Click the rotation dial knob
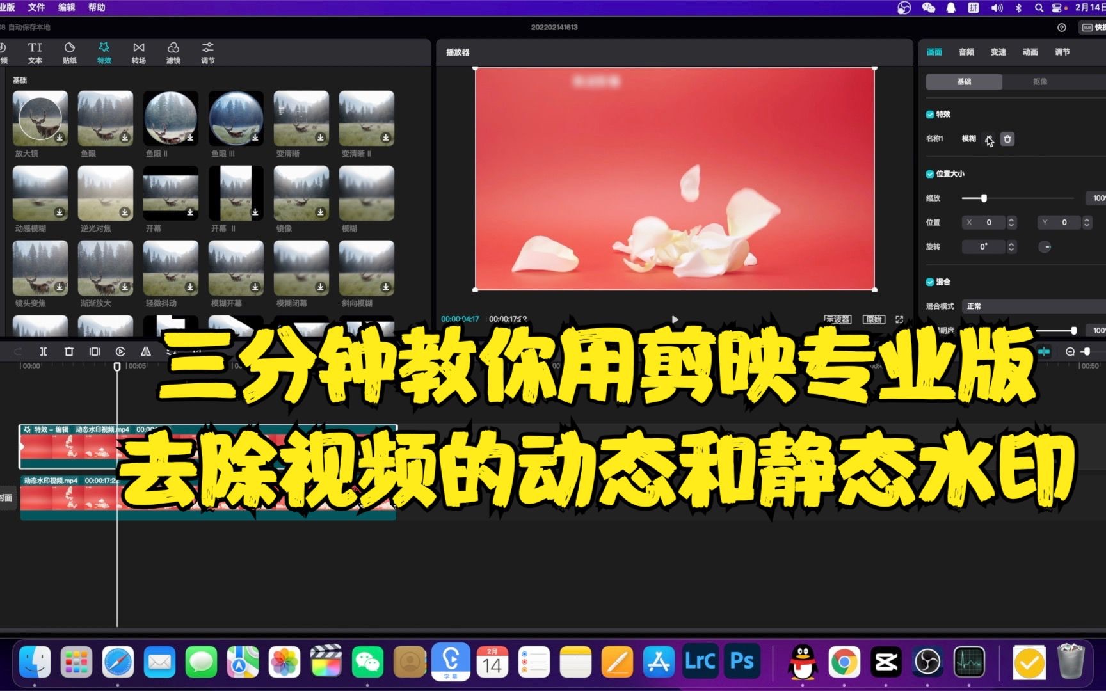 (1045, 247)
